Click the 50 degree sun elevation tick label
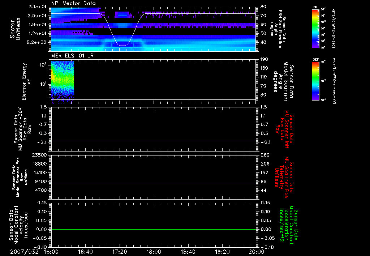 263,34
